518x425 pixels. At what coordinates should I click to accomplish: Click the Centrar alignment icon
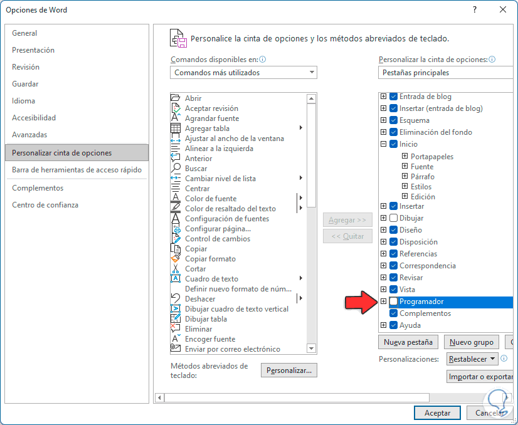coord(176,188)
